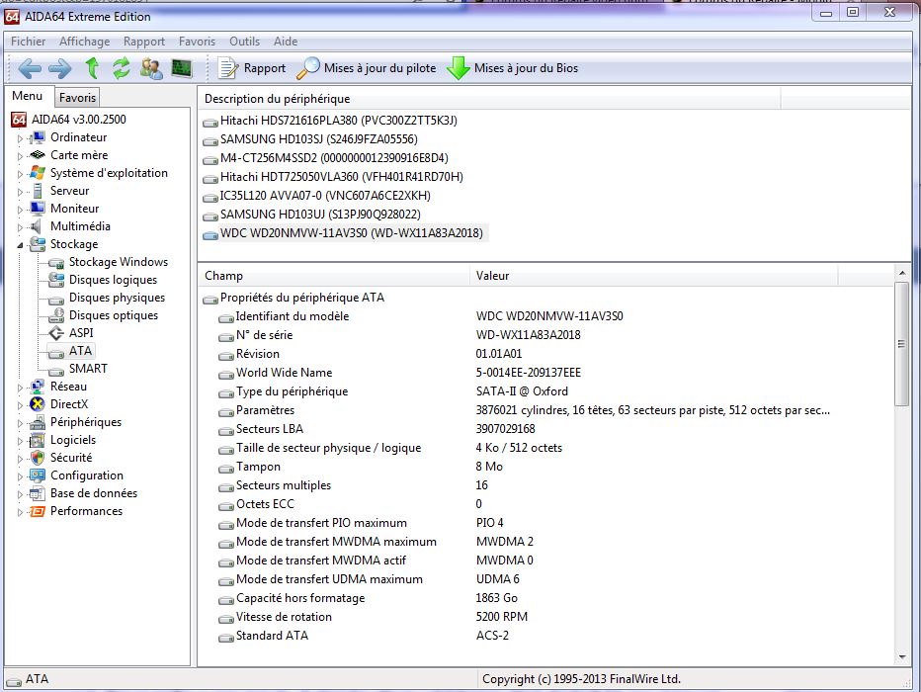Expand the Ordinateur tree node
This screenshot has height=692, width=921.
19,138
